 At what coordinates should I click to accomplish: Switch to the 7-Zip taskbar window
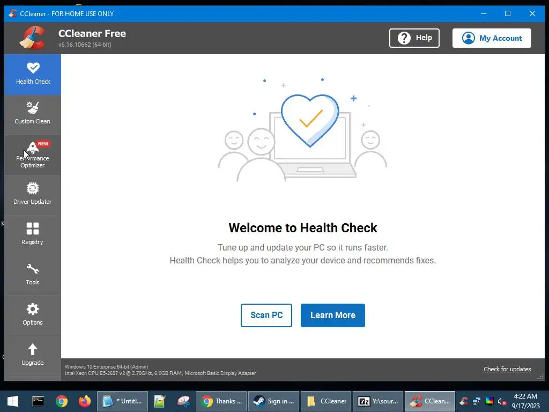pos(378,401)
